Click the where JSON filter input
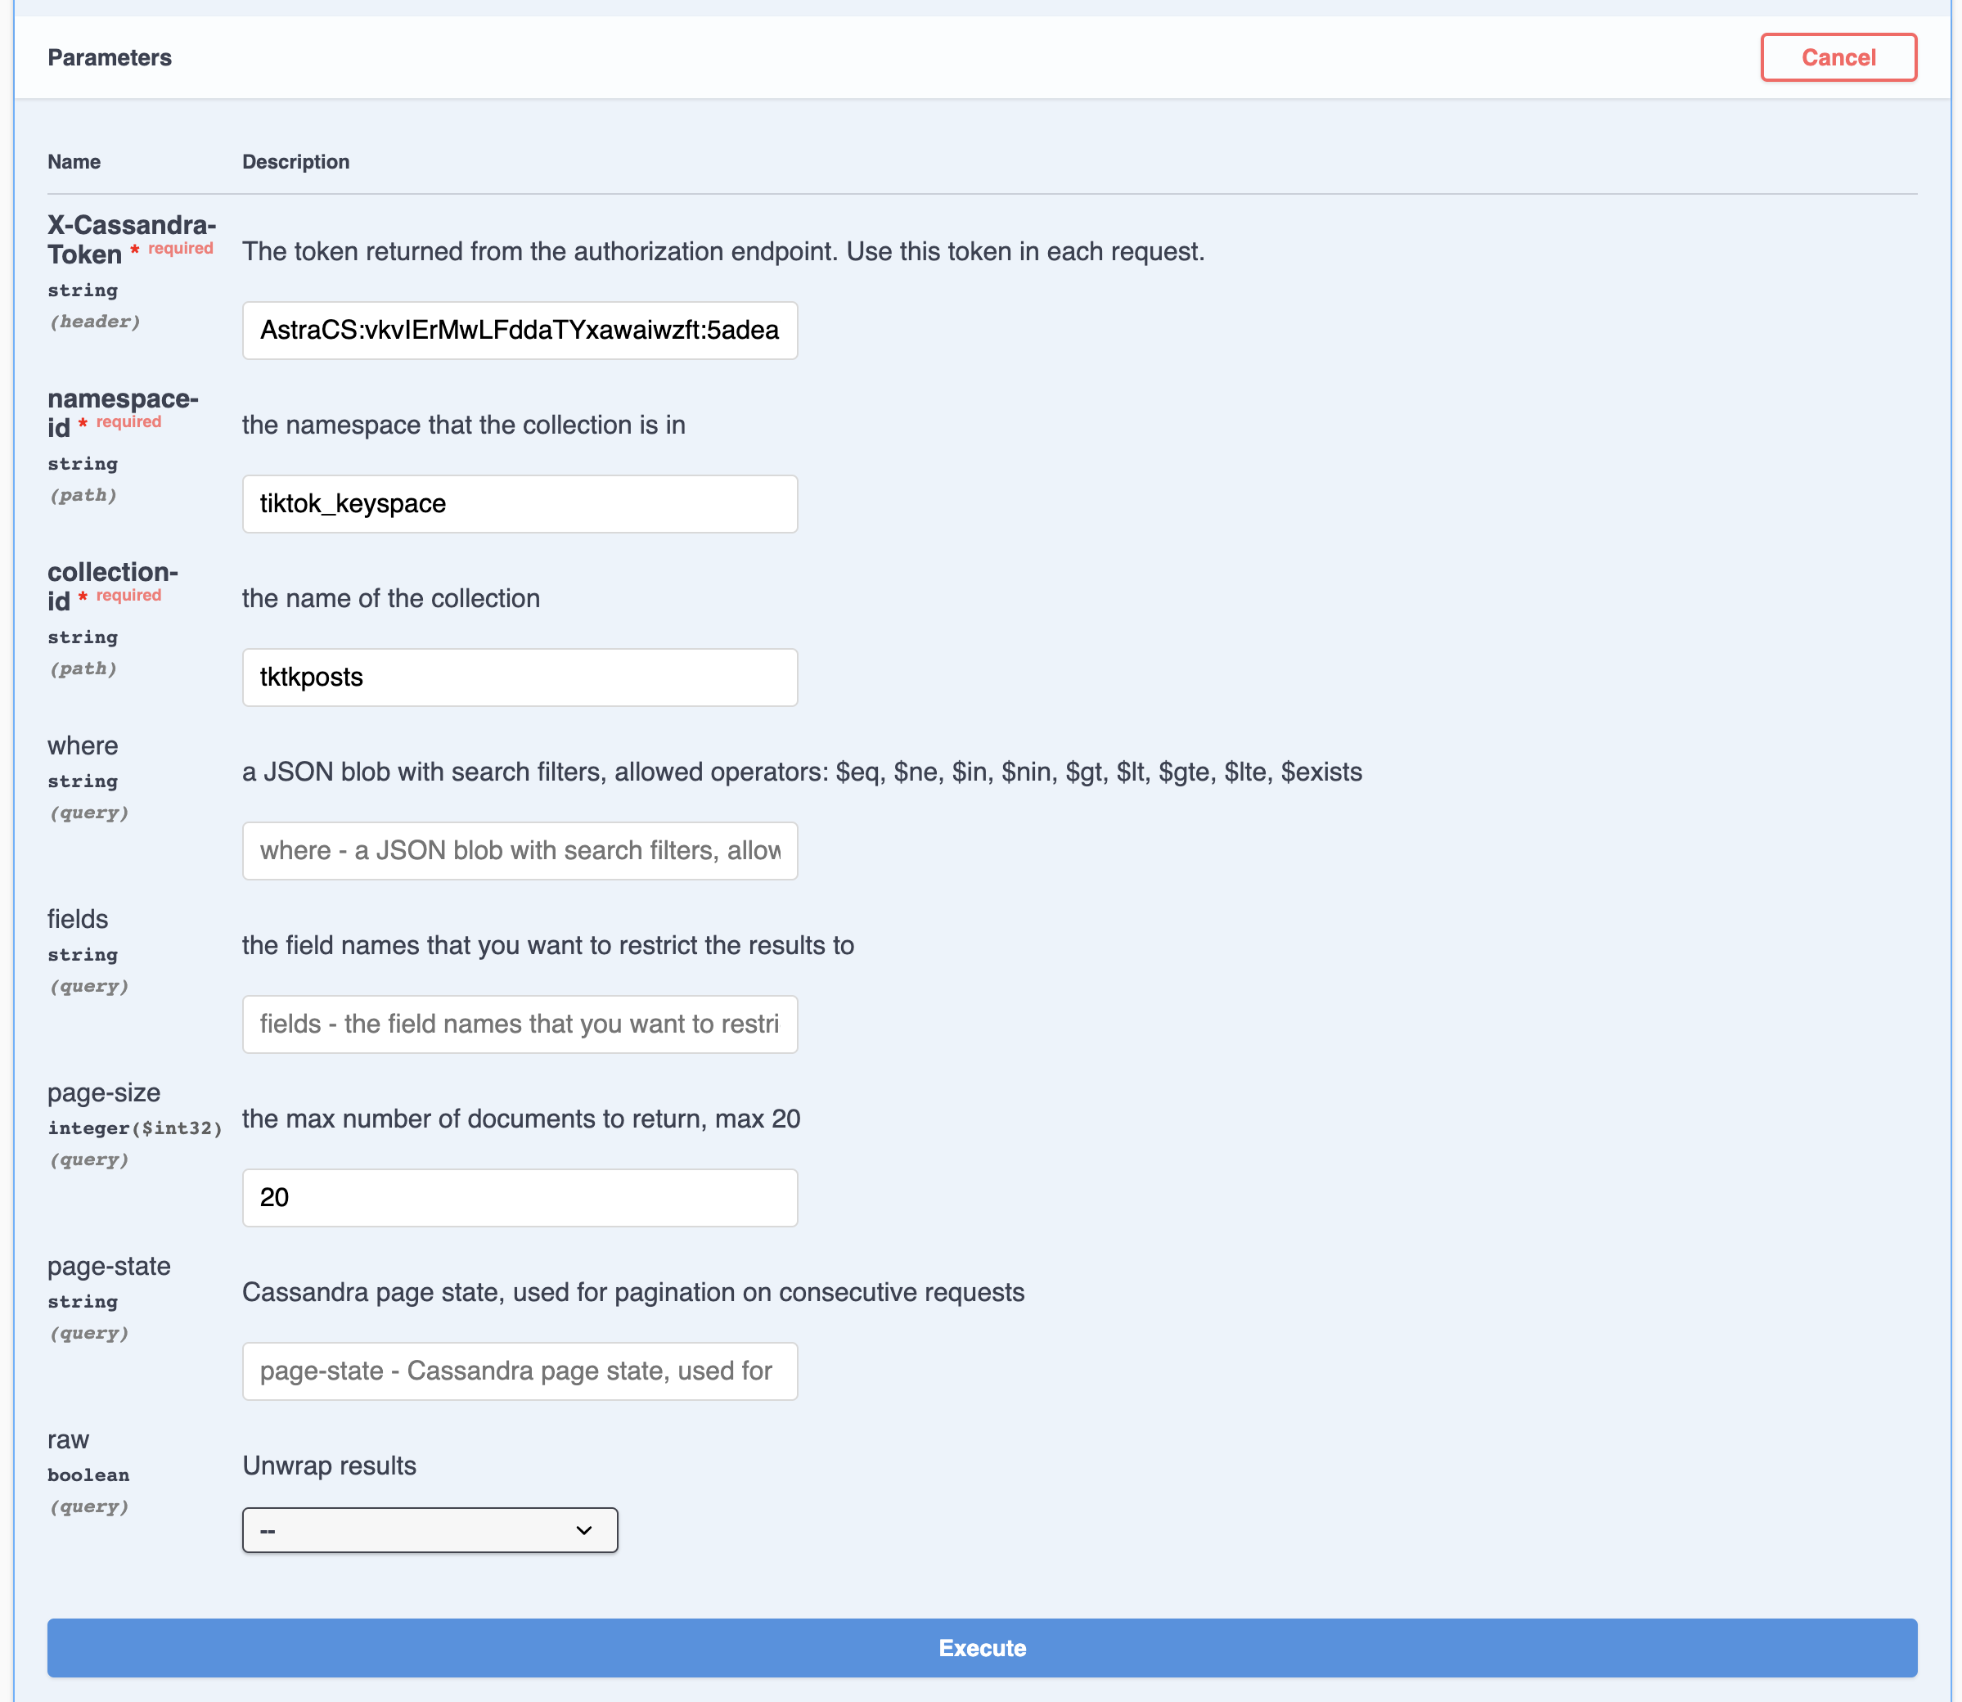The image size is (1962, 1702). click(520, 851)
